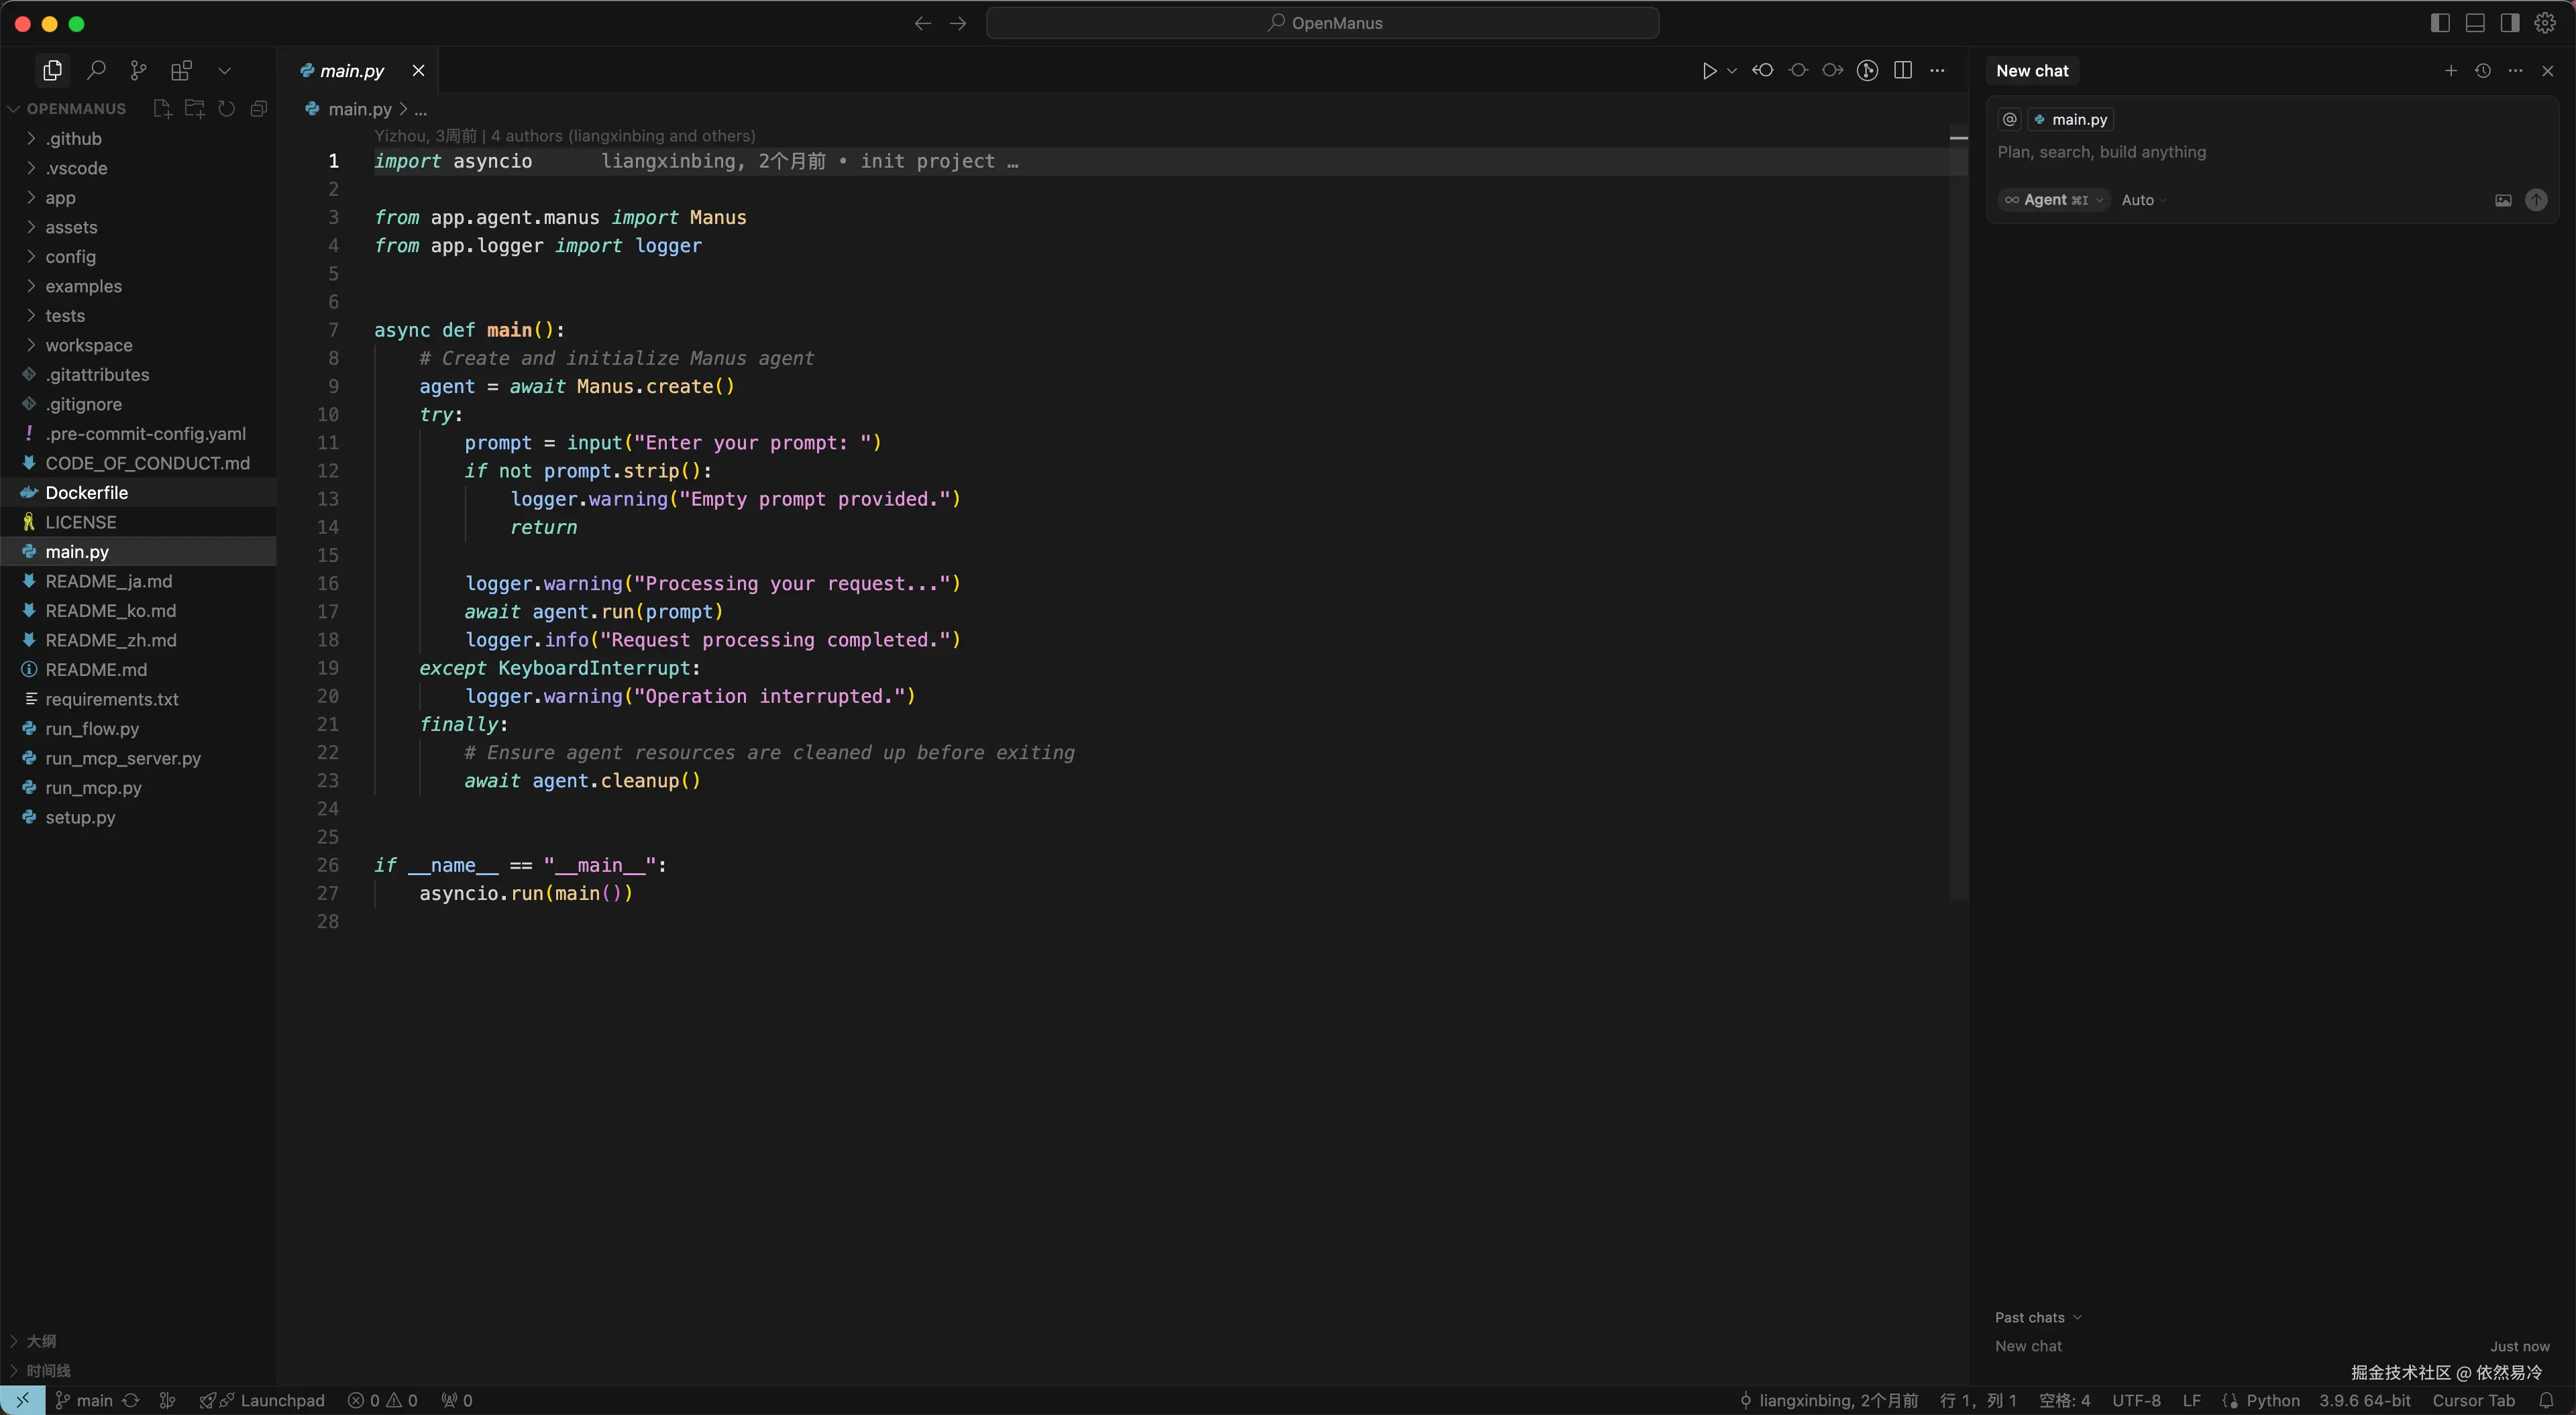Click the add image icon in chat
This screenshot has width=2576, height=1415.
click(2502, 200)
